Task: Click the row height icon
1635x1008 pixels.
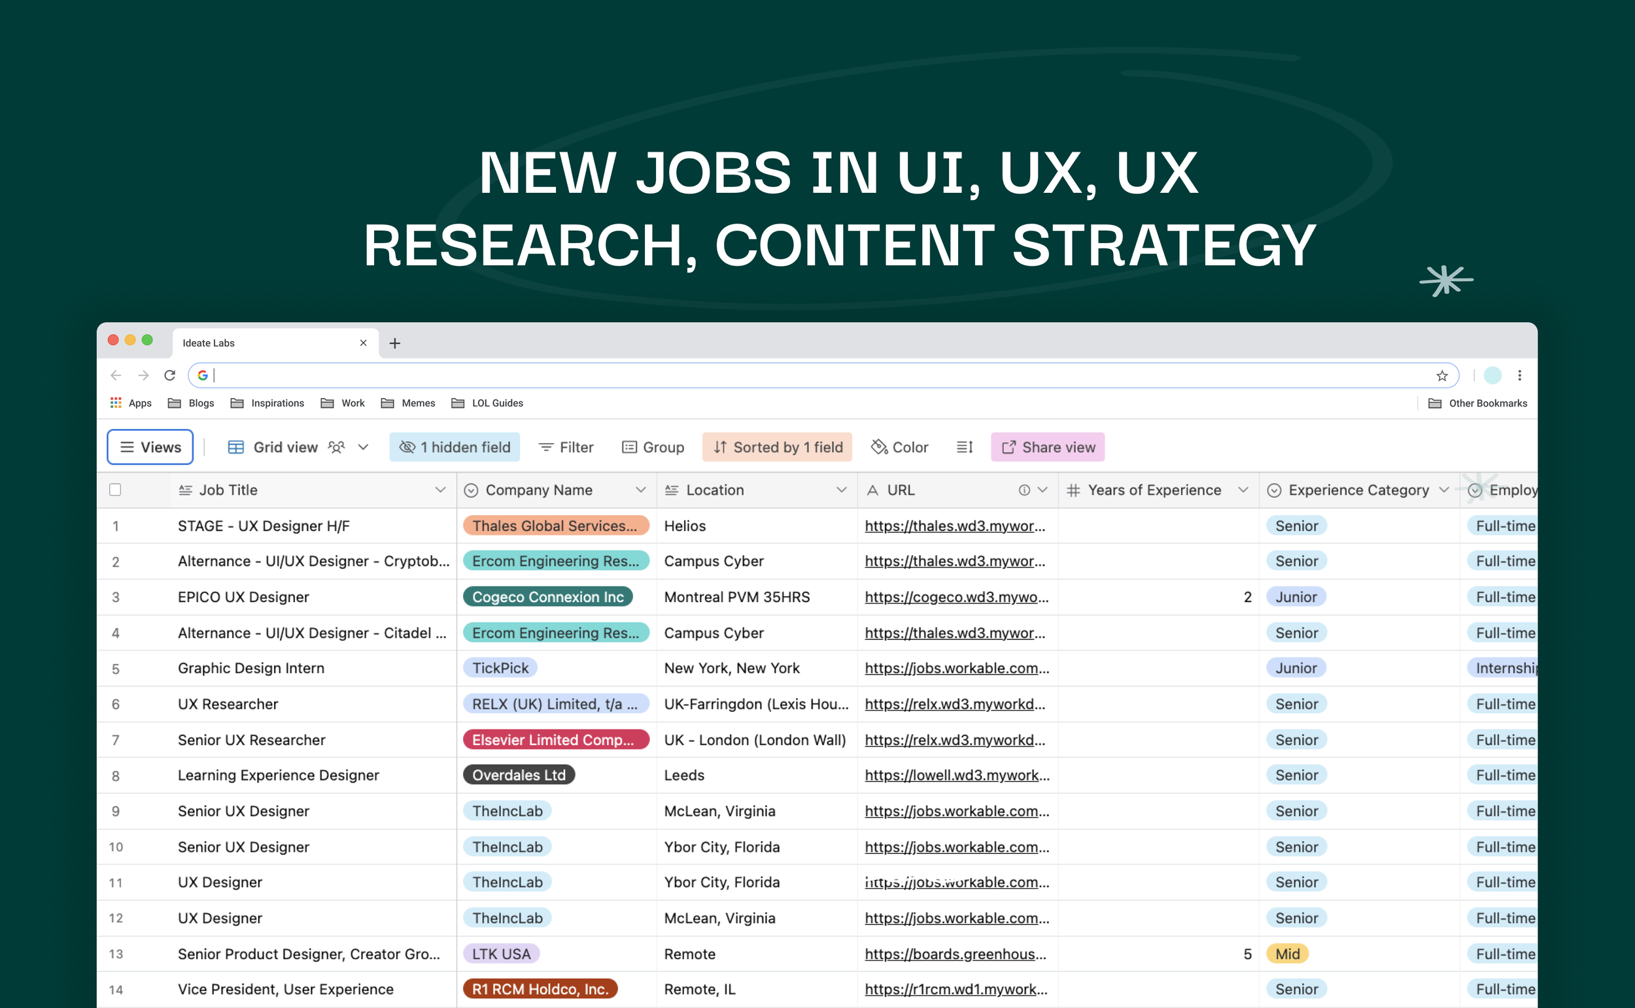Action: tap(964, 447)
